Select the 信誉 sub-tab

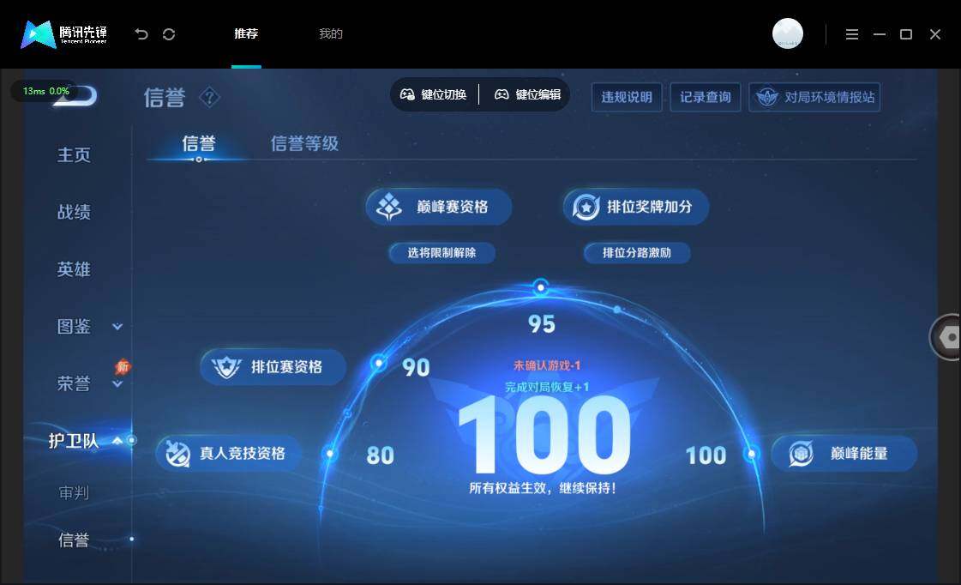199,143
